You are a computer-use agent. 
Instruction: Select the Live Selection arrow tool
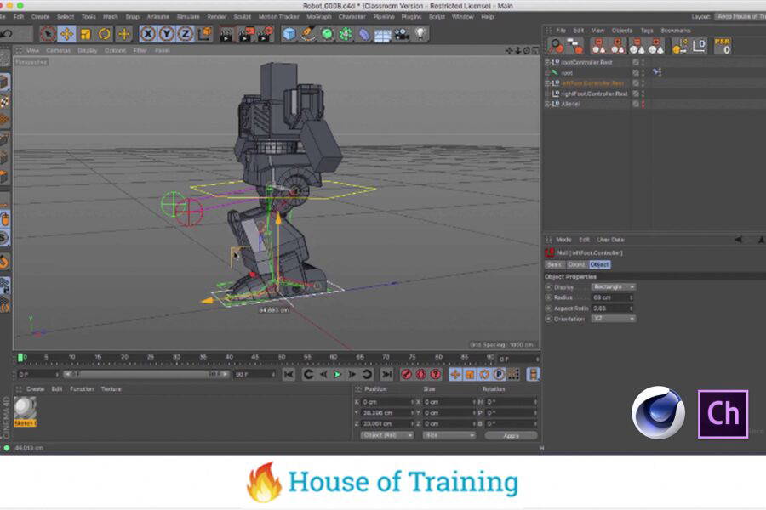point(48,34)
